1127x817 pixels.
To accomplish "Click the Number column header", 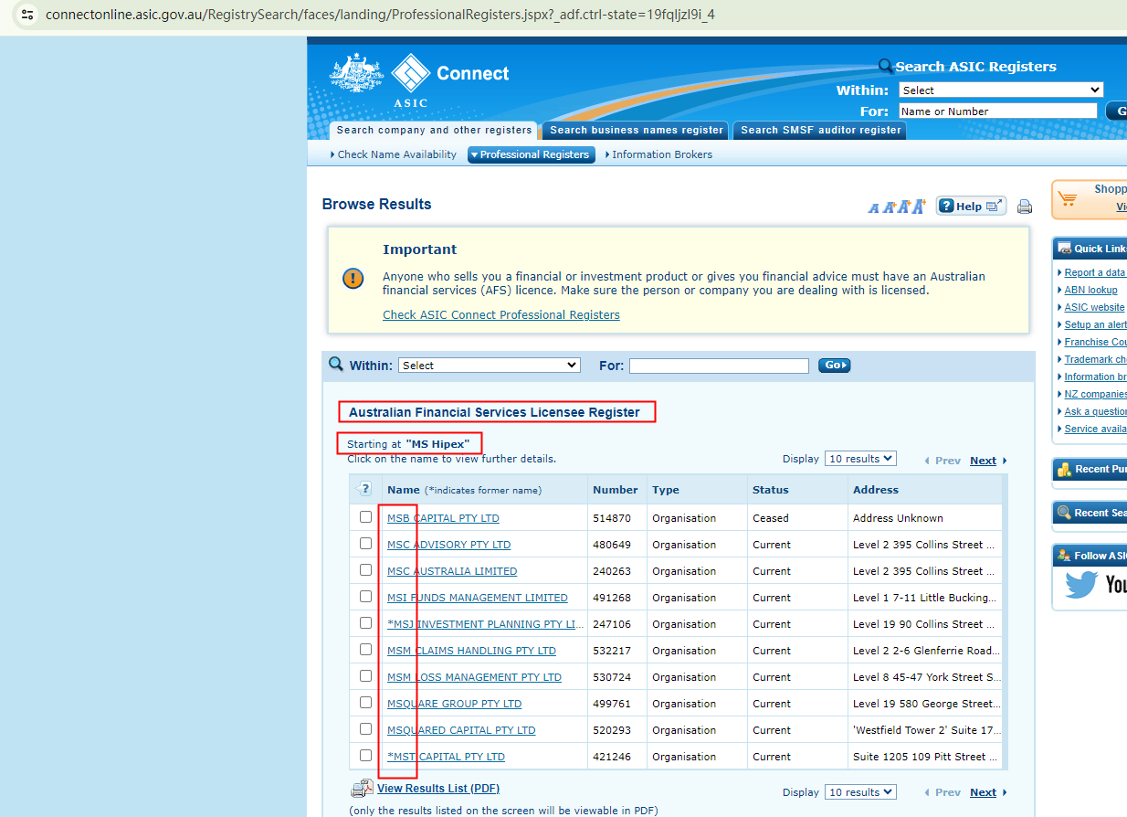I will point(616,490).
